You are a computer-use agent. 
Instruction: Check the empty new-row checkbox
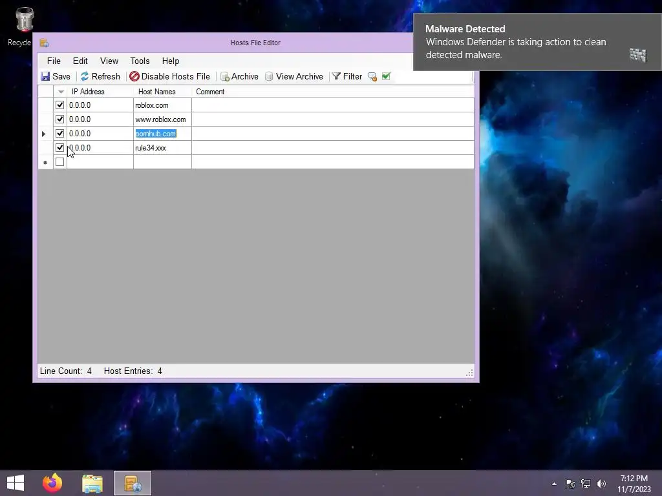pyautogui.click(x=59, y=162)
